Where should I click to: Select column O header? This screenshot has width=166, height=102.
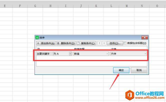click(158, 6)
